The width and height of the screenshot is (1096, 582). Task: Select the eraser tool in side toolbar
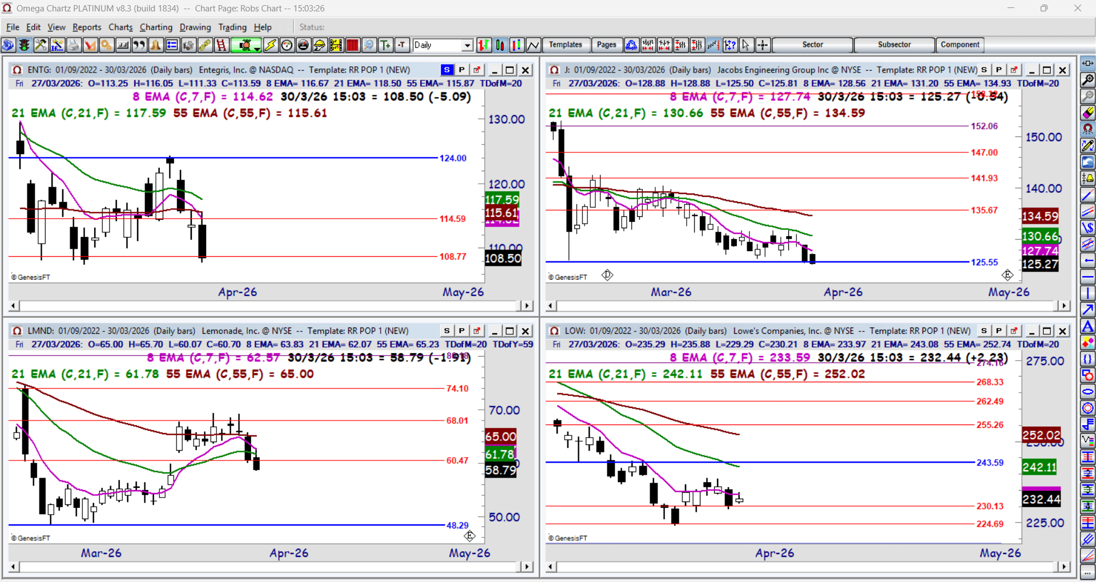tap(1088, 112)
